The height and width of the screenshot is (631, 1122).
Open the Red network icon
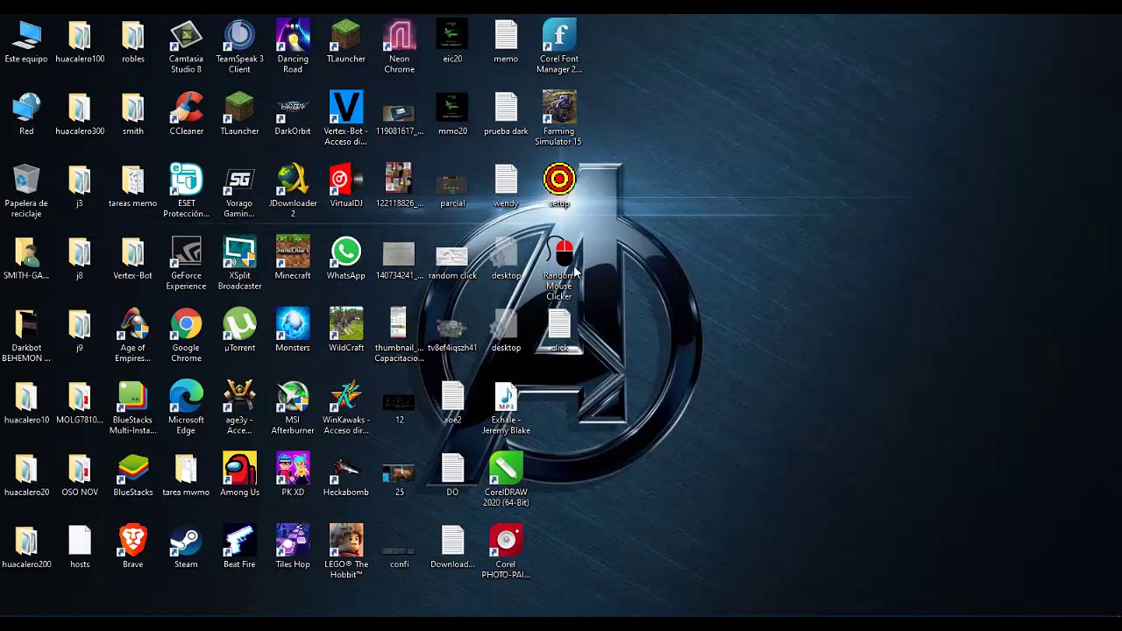click(x=26, y=114)
